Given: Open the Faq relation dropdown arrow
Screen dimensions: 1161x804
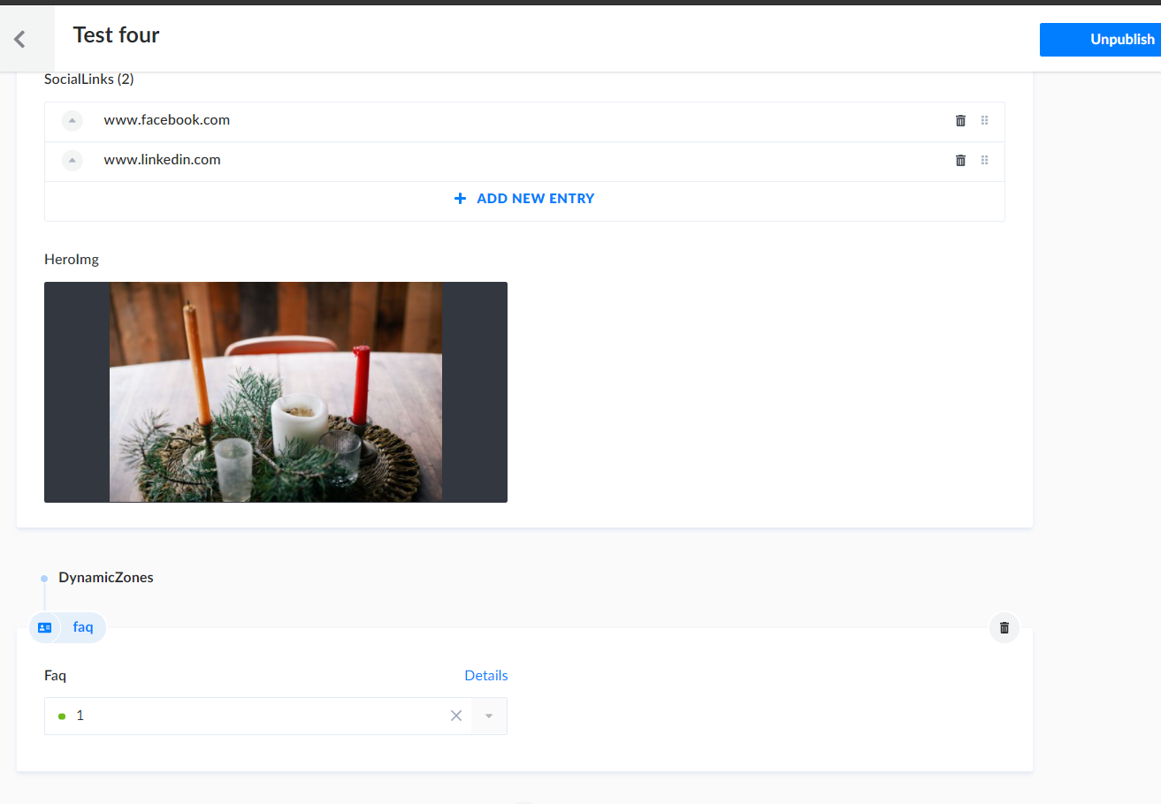Looking at the screenshot, I should 489,716.
